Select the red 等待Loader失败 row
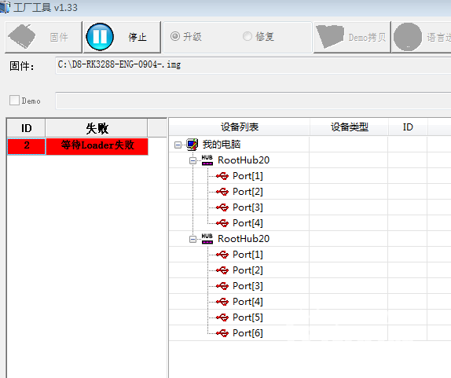 pyautogui.click(x=78, y=146)
